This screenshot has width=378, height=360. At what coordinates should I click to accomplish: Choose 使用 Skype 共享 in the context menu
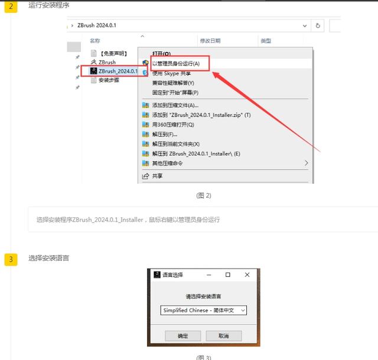pyautogui.click(x=171, y=73)
